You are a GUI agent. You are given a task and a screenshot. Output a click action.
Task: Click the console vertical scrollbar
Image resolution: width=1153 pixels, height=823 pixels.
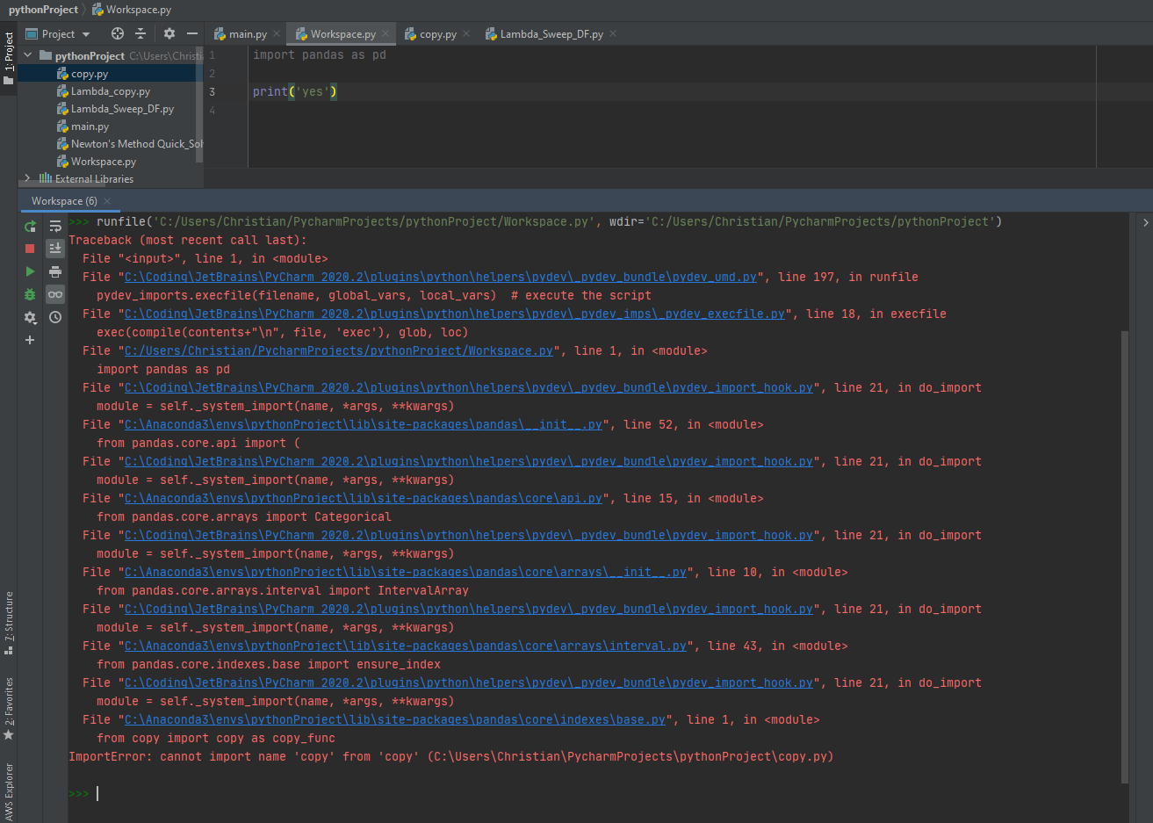[x=1125, y=556]
